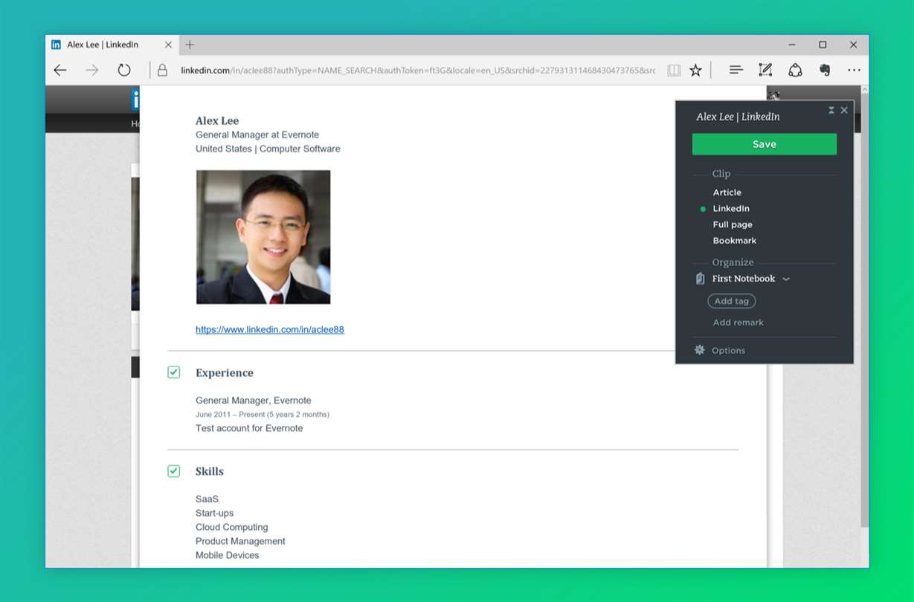This screenshot has height=602, width=914.
Task: Click the Skills section heading
Action: click(210, 471)
